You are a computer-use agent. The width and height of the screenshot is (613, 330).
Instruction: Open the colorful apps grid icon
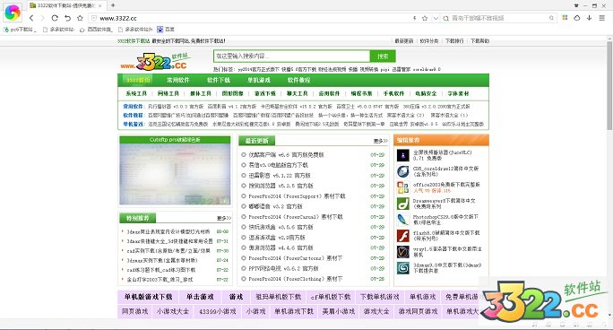click(565, 18)
